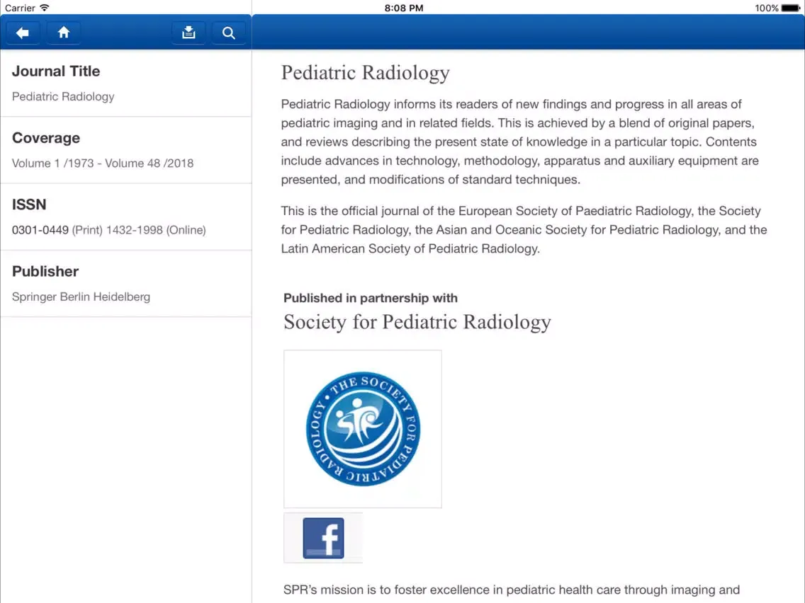Select 'Springer Berlin Heidelberg' publisher text
The height and width of the screenshot is (603, 805).
[81, 297]
